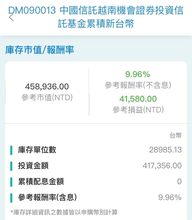
Task: Tap the 庫存詳細資訊 footnote text
Action: click(64, 212)
